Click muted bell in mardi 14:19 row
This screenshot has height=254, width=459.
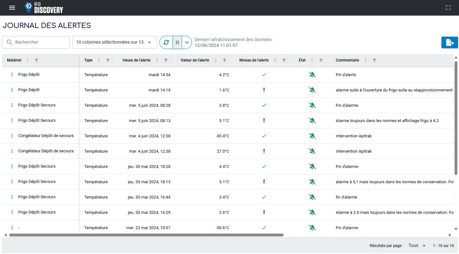click(x=312, y=90)
